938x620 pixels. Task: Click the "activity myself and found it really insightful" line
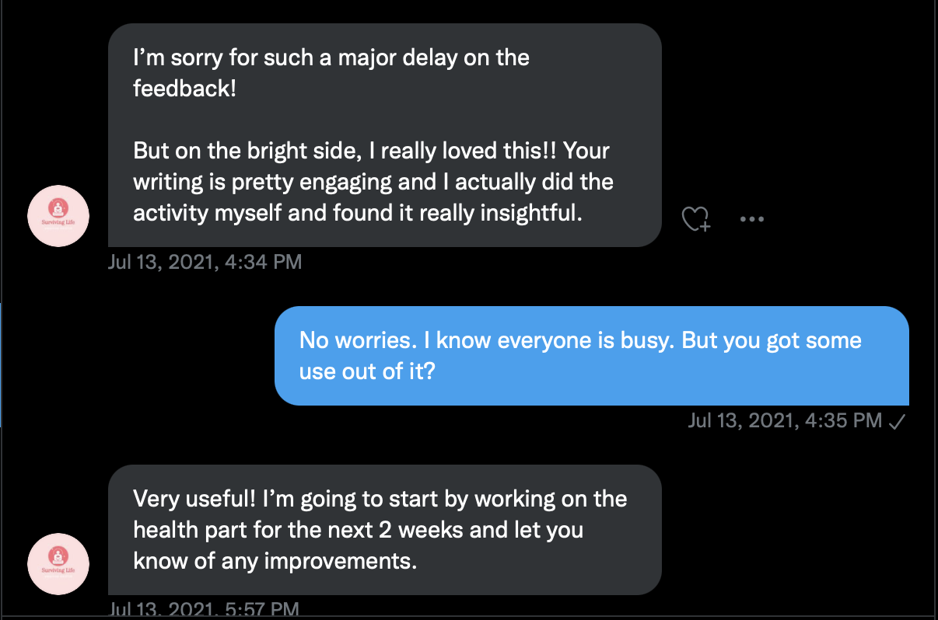[358, 213]
